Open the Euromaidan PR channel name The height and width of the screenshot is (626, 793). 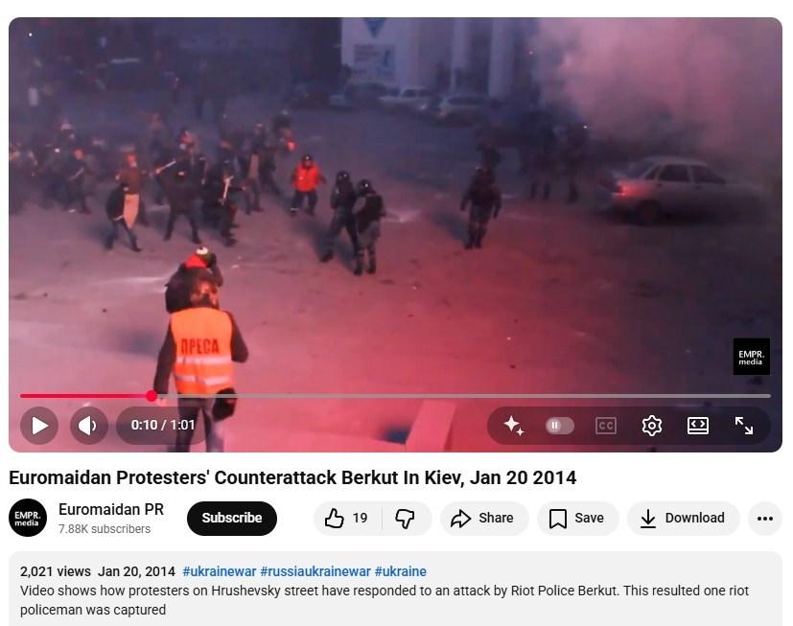click(111, 509)
